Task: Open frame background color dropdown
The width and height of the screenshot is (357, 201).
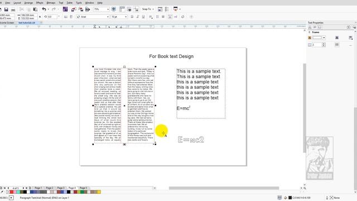Action: coord(324,38)
